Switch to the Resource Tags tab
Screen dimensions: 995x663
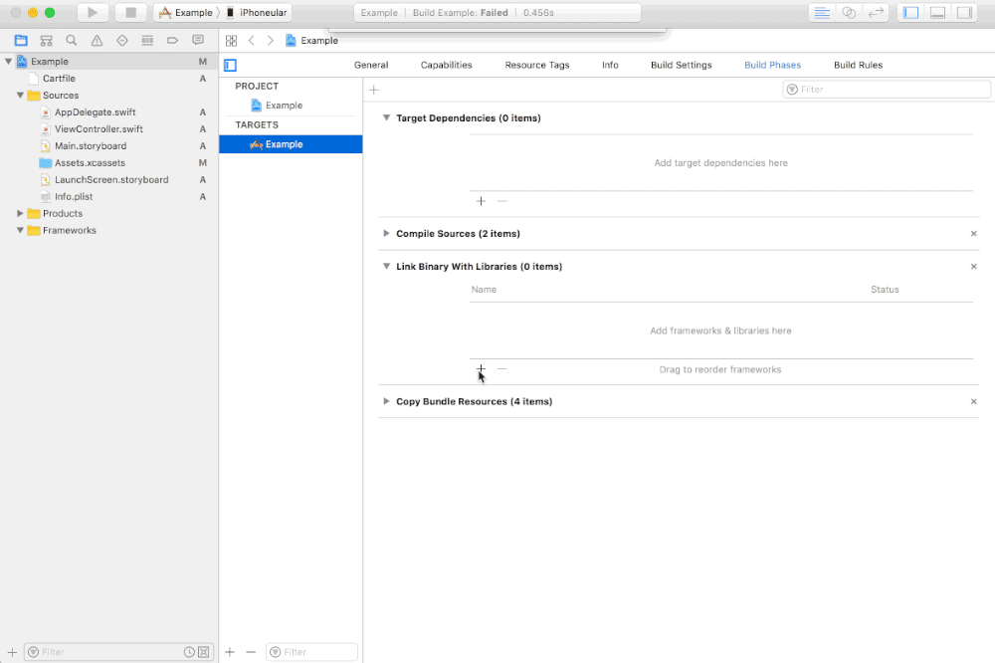537,66
